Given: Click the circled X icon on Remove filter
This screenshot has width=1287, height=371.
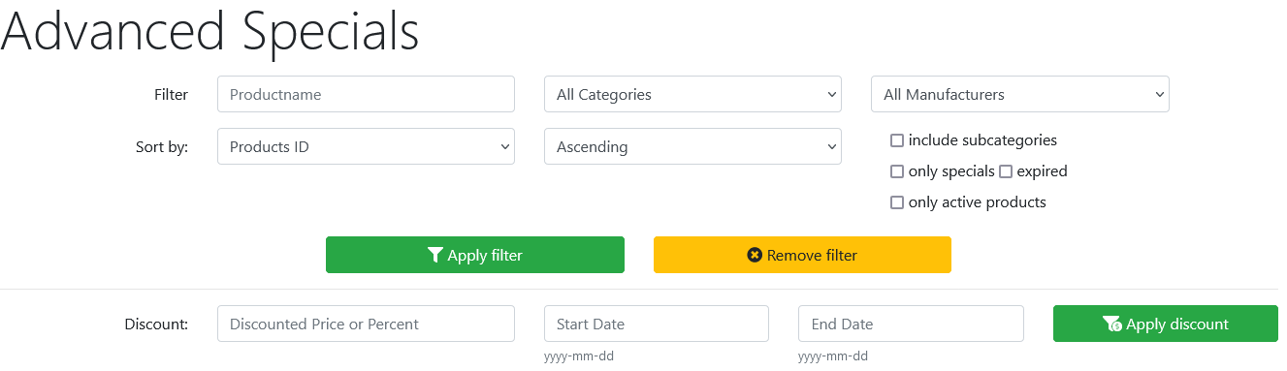Looking at the screenshot, I should click(755, 256).
